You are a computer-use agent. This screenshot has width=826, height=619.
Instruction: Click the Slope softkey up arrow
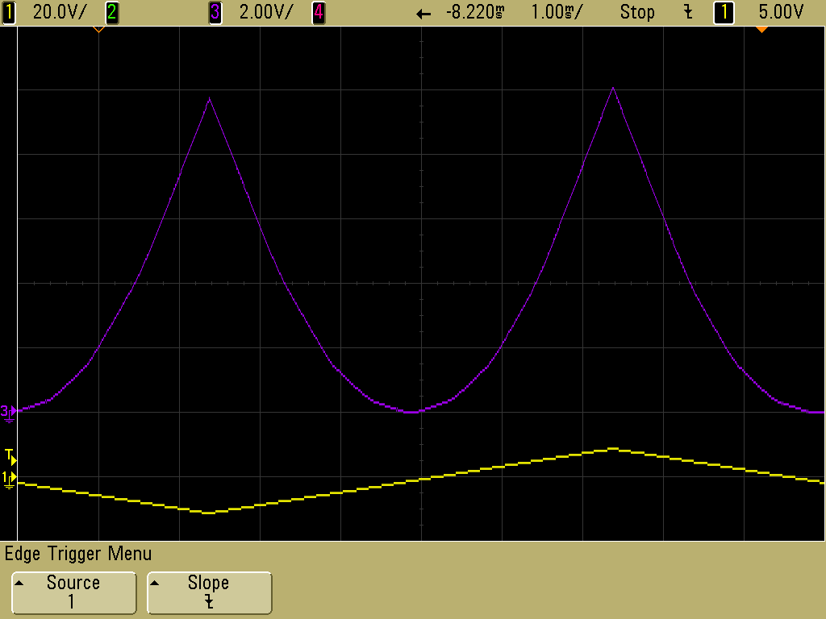pyautogui.click(x=154, y=583)
